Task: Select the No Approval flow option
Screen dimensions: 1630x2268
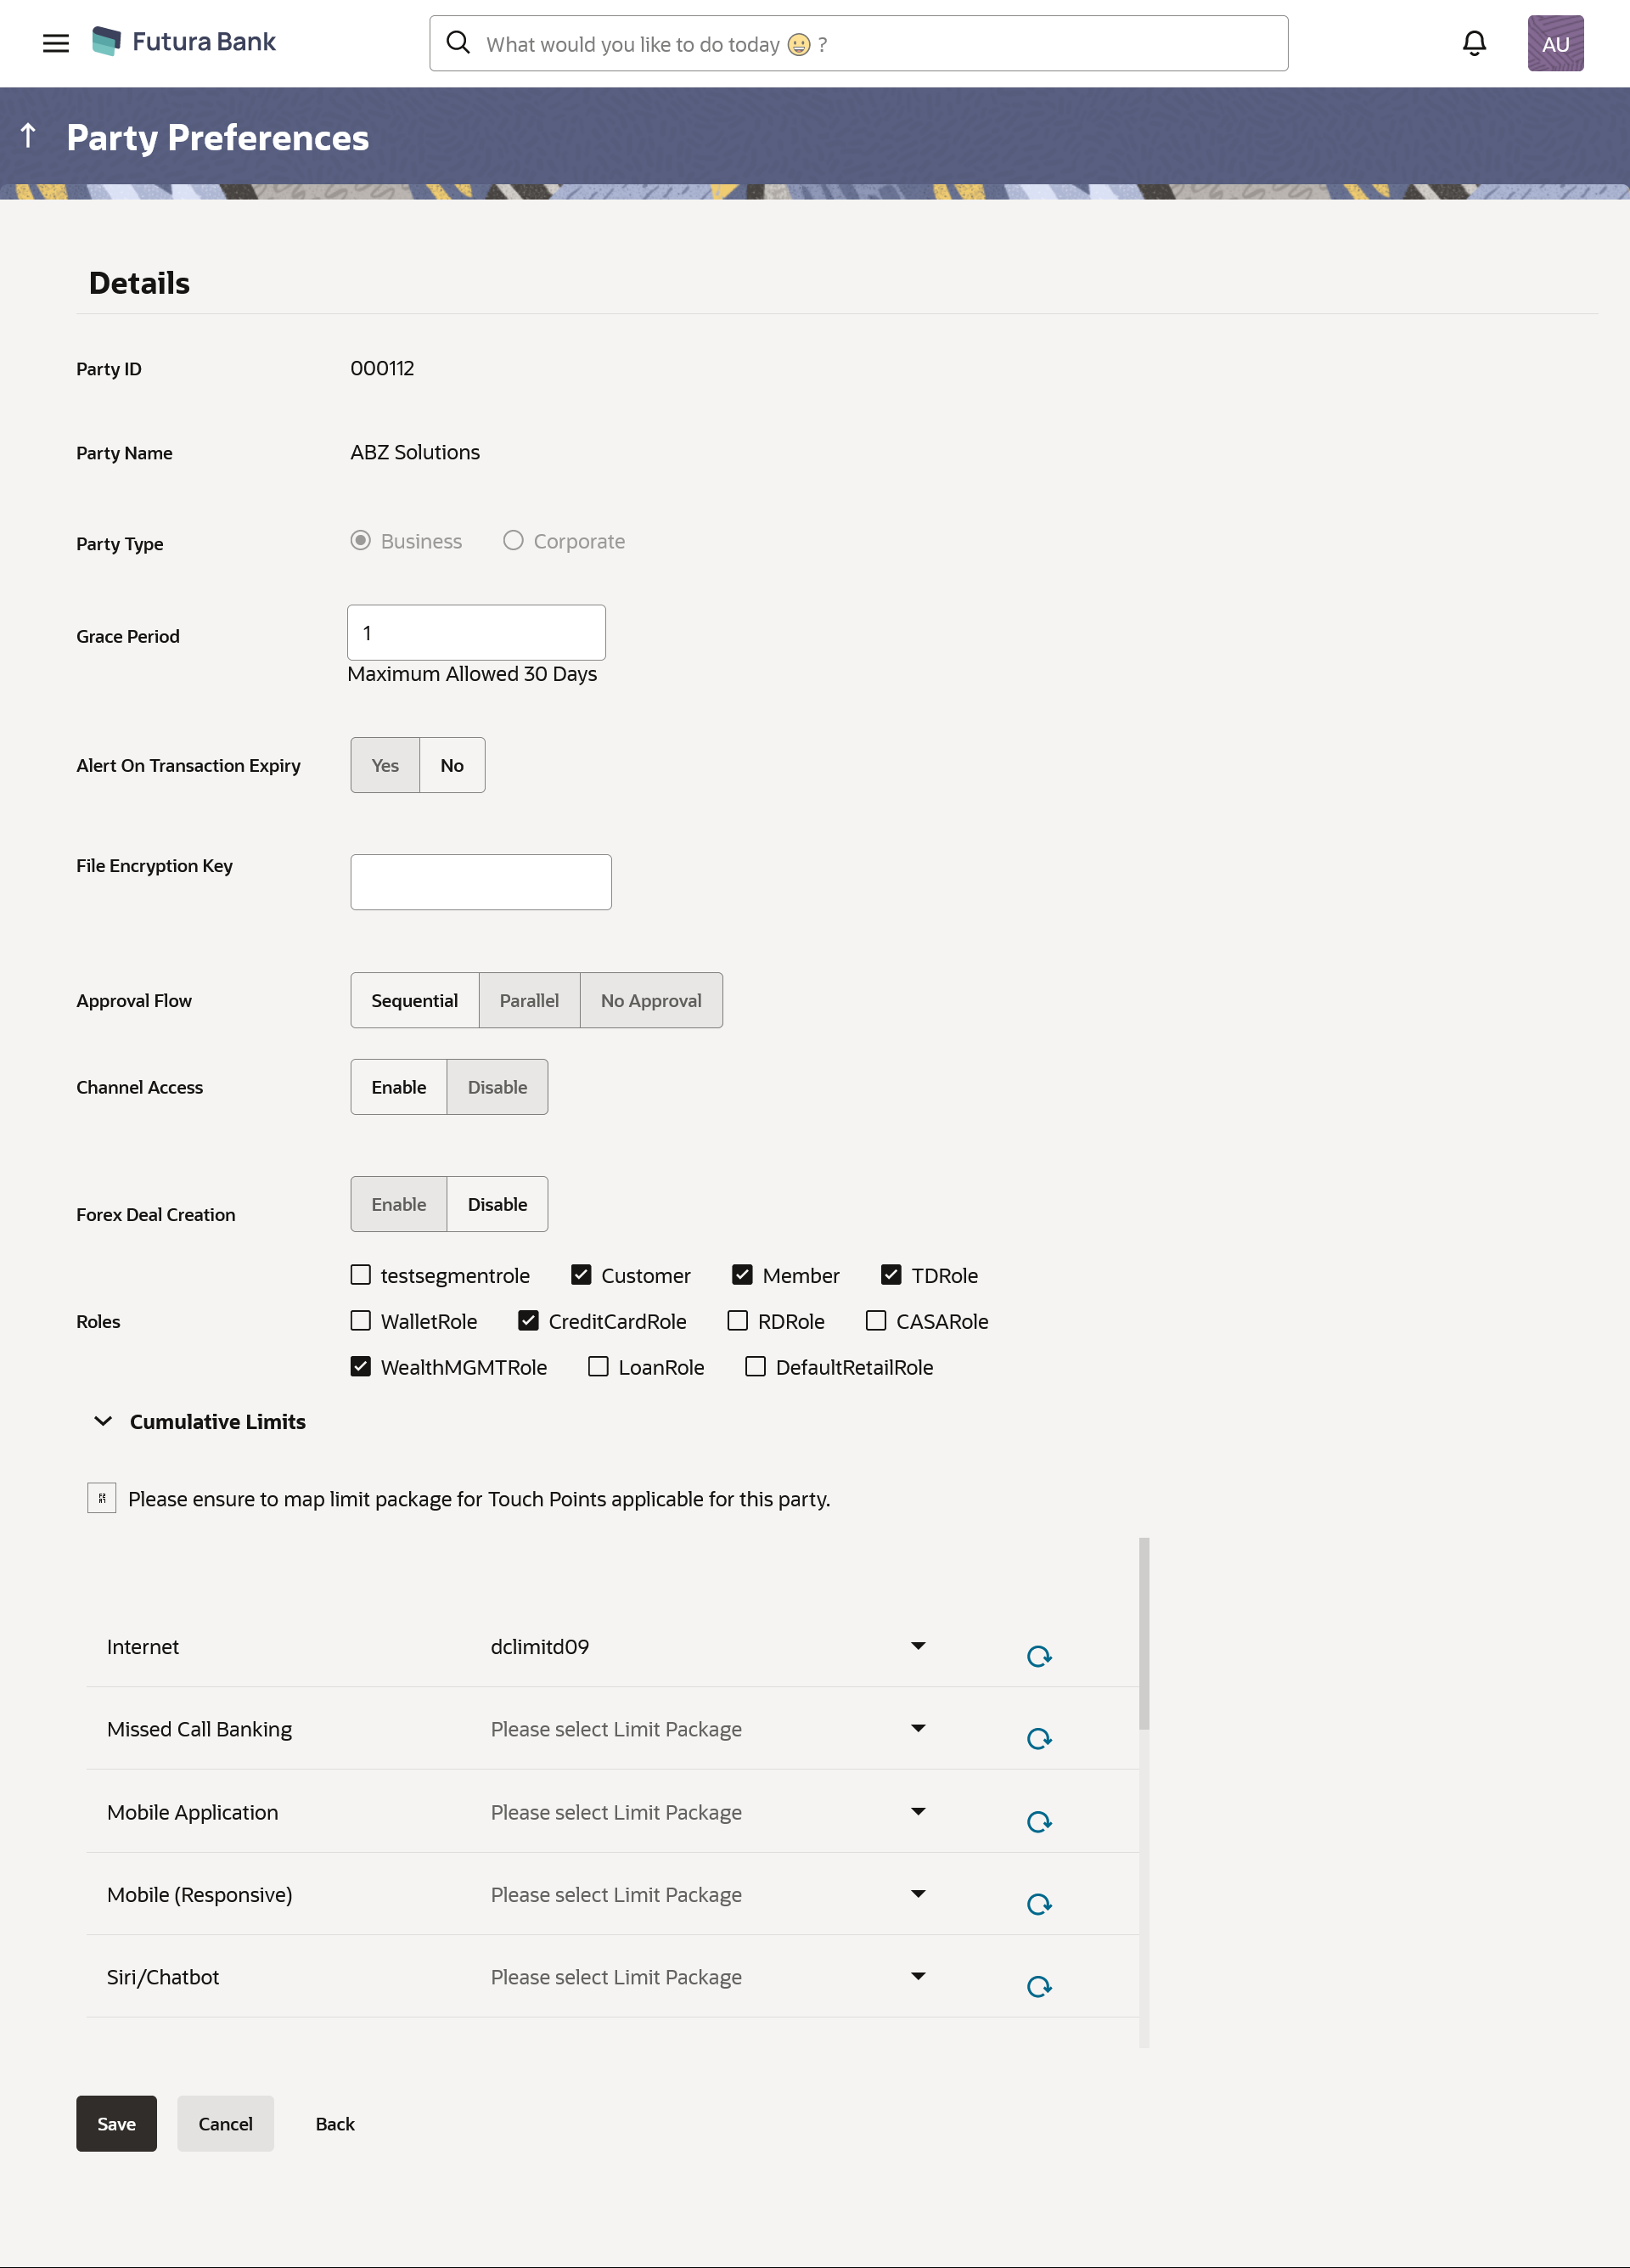Action: tap(651, 1000)
